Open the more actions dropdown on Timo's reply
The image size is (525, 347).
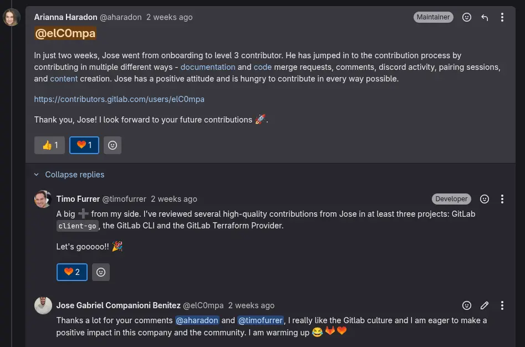tap(502, 199)
